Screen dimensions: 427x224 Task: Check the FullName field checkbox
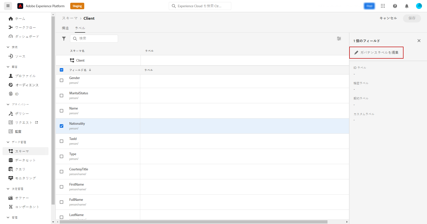[x=61, y=202]
